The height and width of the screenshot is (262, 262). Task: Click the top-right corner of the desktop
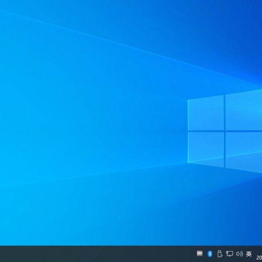[260, 2]
